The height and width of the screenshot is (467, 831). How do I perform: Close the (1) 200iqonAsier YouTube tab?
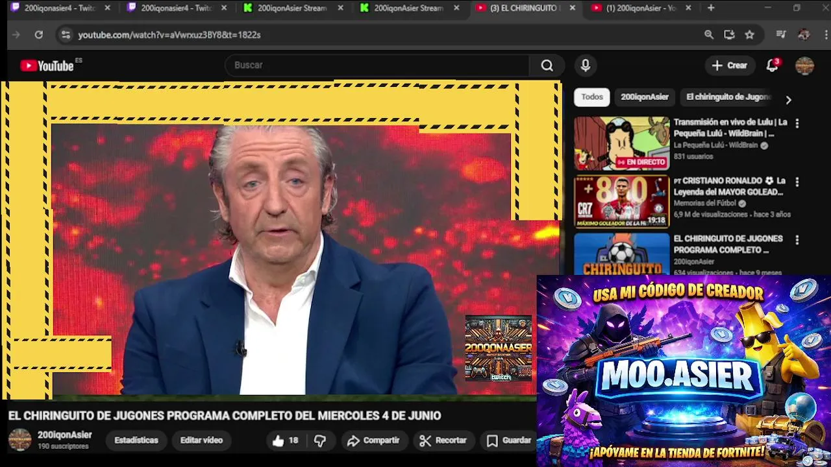coord(688,8)
